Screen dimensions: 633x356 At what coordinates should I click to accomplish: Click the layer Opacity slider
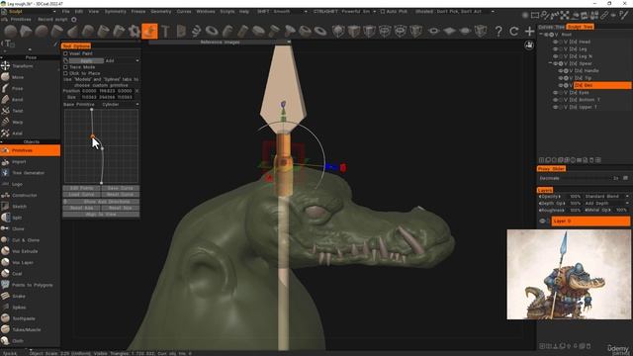coord(561,196)
